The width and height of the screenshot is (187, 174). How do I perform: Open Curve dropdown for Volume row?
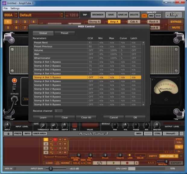[124, 50]
